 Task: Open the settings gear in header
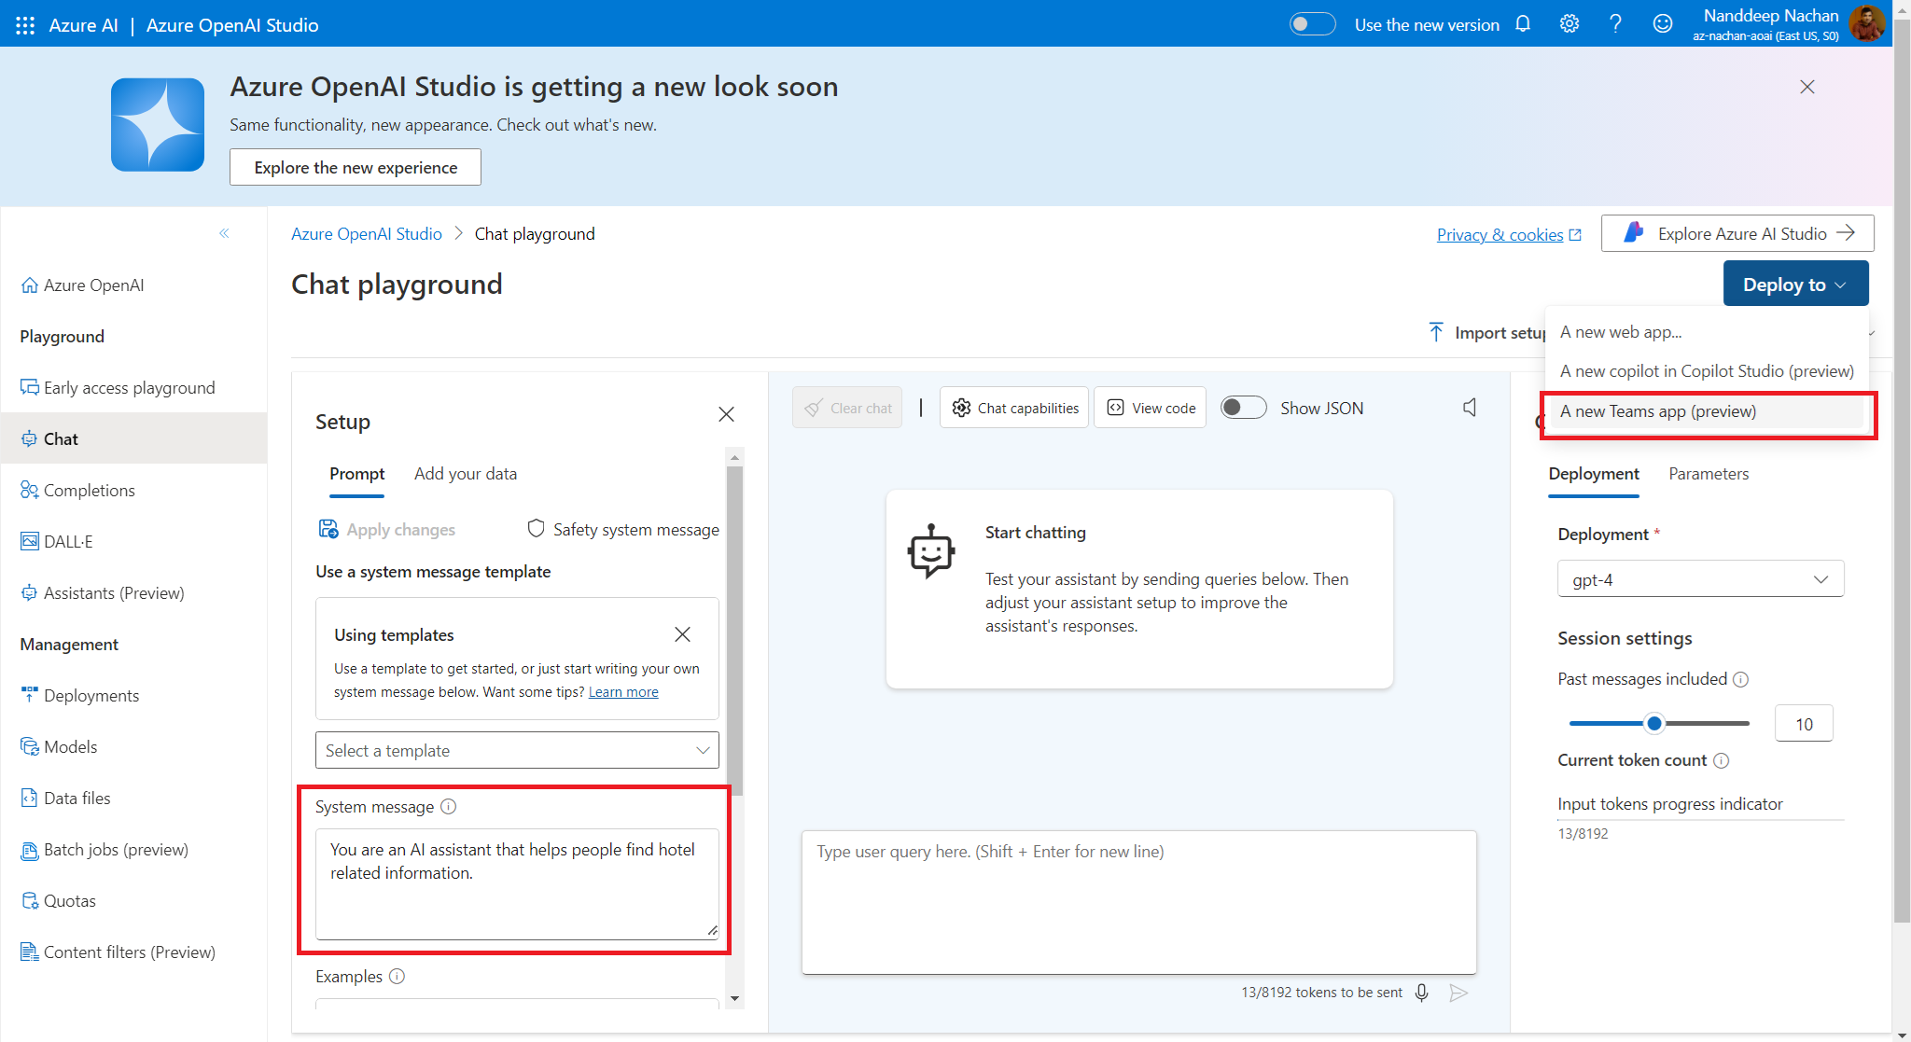tap(1569, 24)
